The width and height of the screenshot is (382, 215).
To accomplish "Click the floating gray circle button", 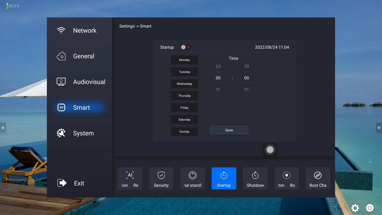I will pyautogui.click(x=270, y=150).
